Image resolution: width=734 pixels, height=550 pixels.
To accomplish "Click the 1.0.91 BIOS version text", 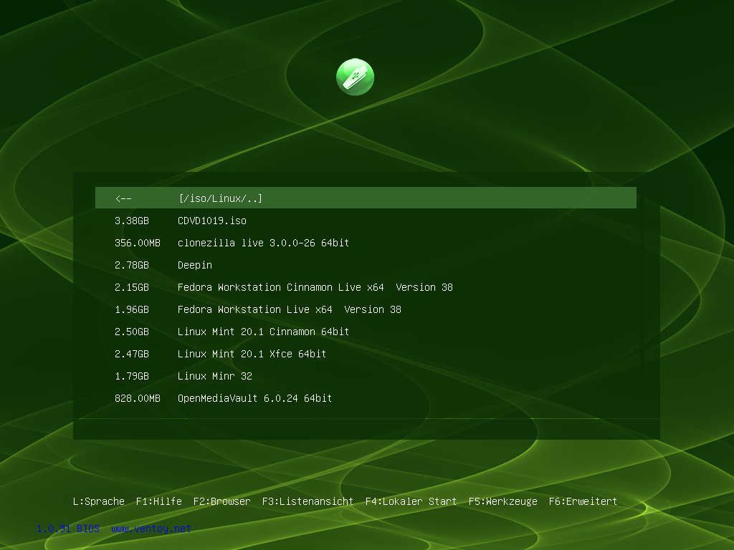I will pos(68,529).
